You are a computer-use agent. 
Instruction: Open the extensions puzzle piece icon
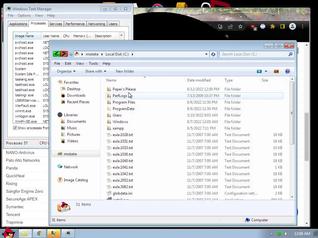point(273,27)
